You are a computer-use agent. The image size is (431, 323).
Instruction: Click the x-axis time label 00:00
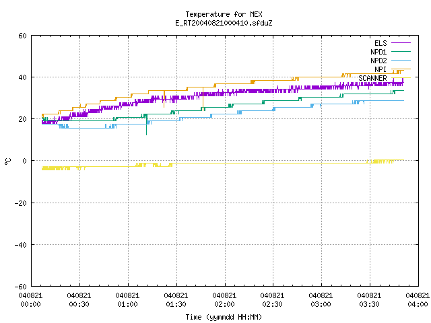point(30,304)
